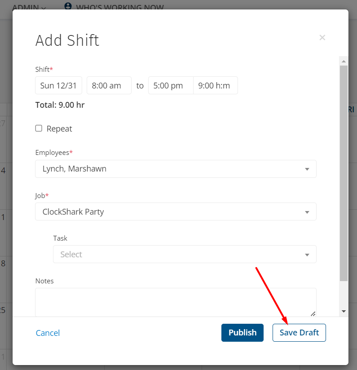Select the 5:00 pm end time field
Image resolution: width=357 pixels, height=370 pixels.
(171, 85)
